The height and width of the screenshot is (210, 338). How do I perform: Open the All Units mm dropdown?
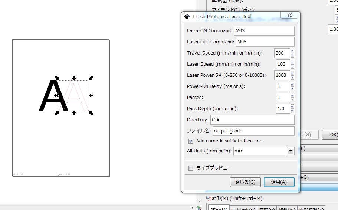pyautogui.click(x=291, y=151)
